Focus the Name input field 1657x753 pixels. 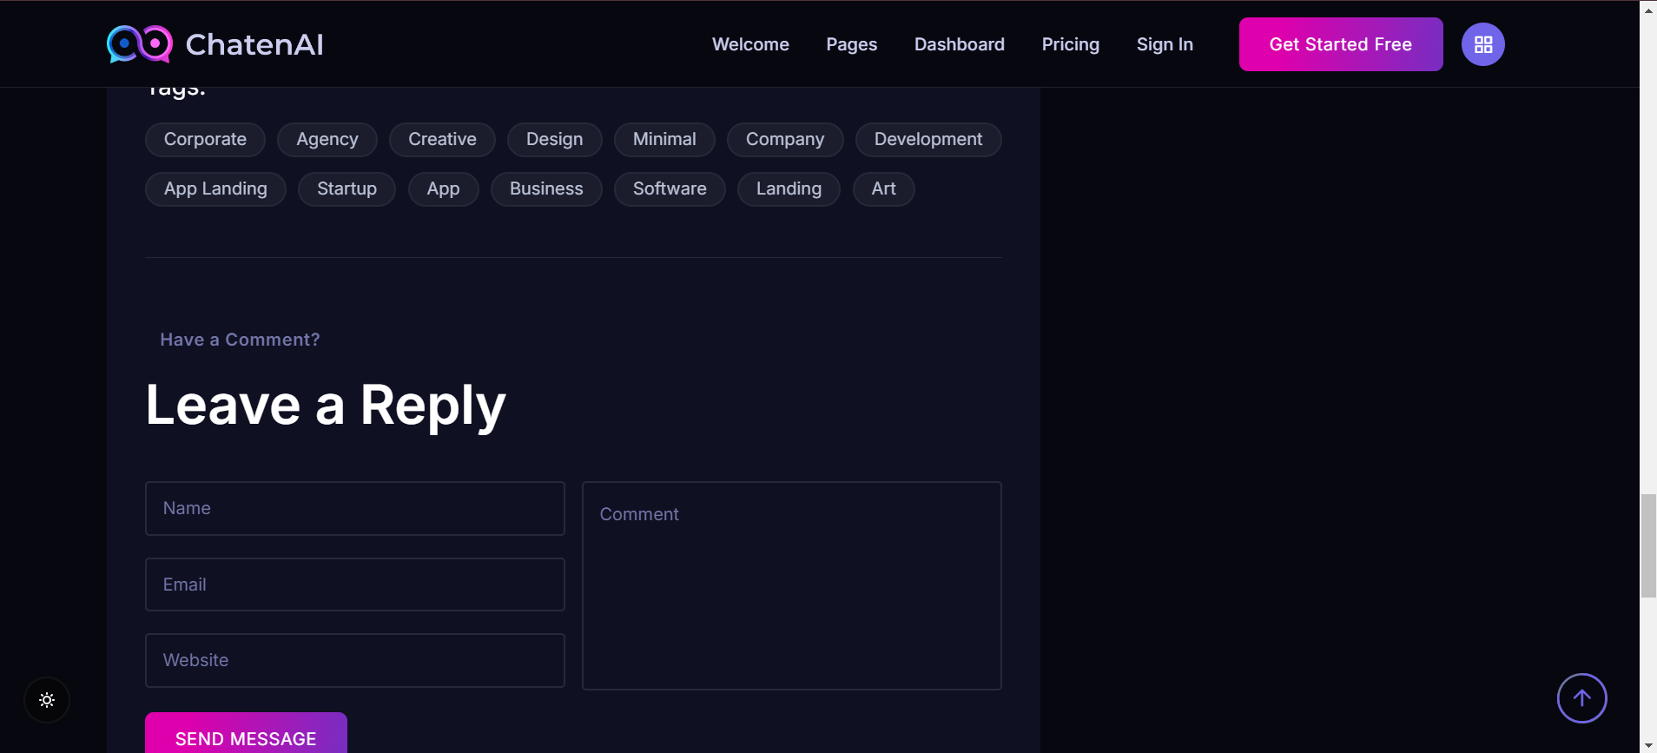pyautogui.click(x=354, y=508)
